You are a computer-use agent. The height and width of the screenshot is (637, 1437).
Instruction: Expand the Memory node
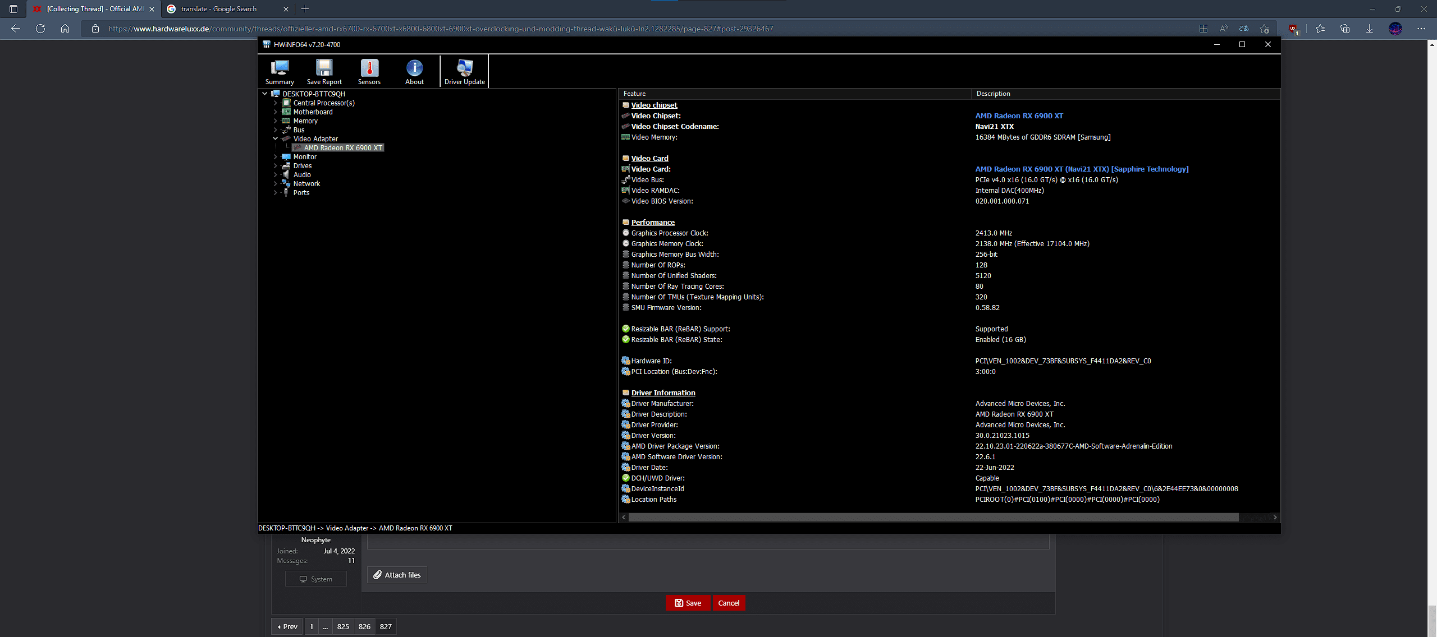pos(275,121)
